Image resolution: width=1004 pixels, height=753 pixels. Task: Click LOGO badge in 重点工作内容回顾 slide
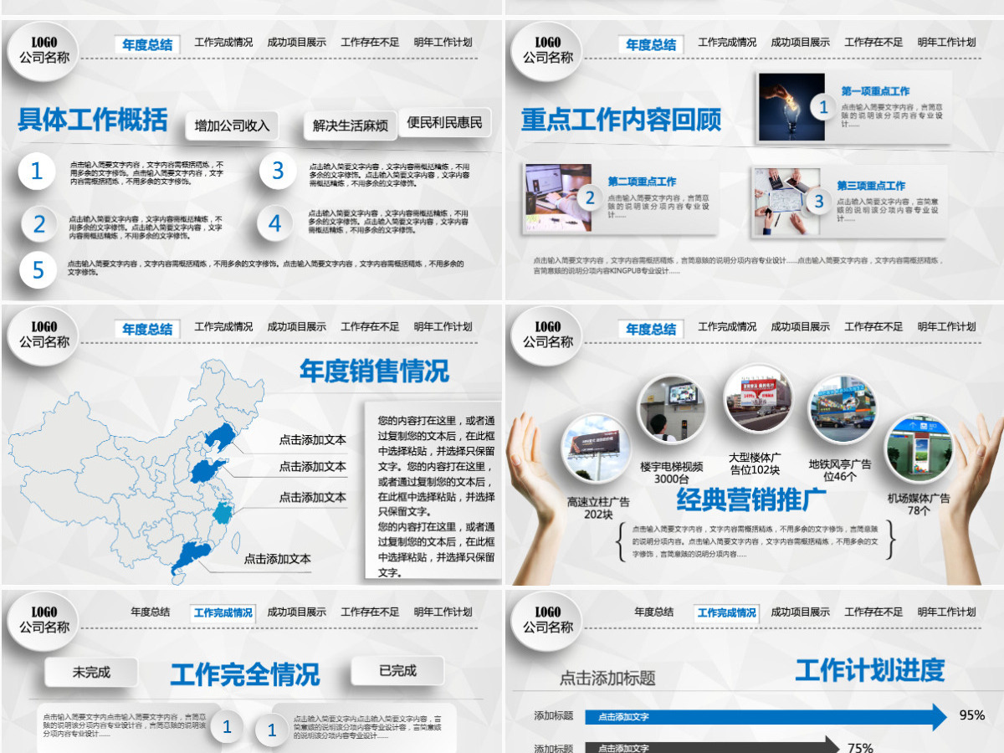[548, 50]
